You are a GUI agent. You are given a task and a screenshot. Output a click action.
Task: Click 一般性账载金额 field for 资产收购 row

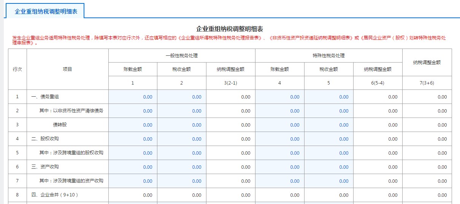[x=133, y=167]
